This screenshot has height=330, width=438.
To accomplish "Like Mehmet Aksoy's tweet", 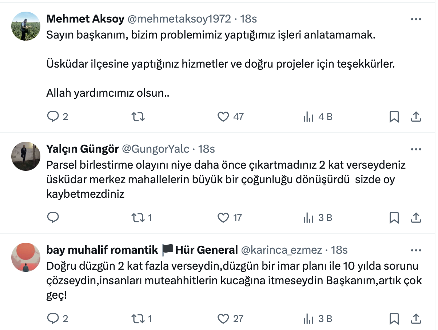I will 223,117.
